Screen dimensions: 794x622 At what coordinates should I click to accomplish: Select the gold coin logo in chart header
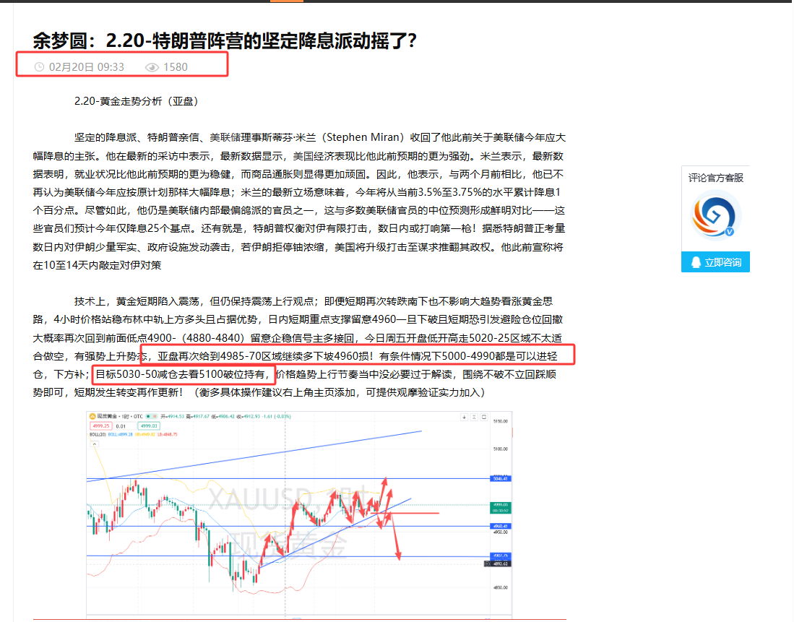(x=92, y=415)
